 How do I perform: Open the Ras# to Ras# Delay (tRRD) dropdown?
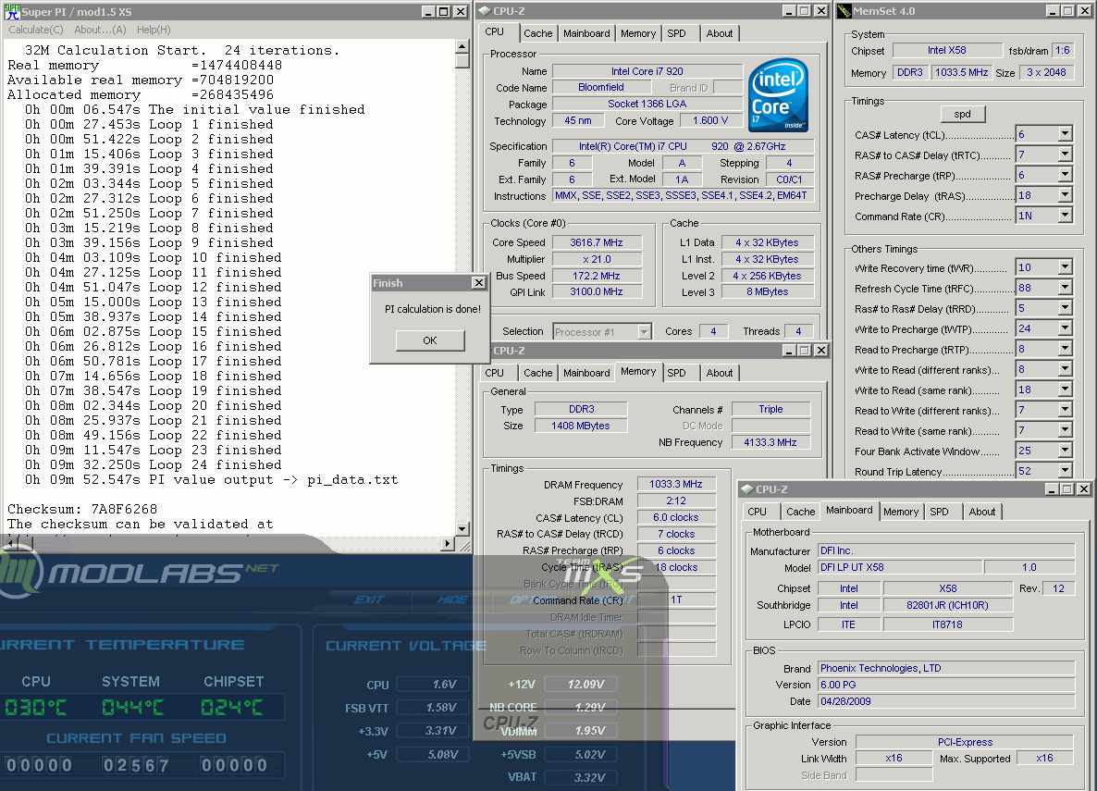[1065, 308]
